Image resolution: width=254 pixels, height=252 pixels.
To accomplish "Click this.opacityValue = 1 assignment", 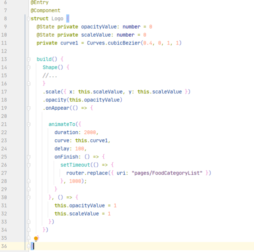I will (x=85, y=206).
